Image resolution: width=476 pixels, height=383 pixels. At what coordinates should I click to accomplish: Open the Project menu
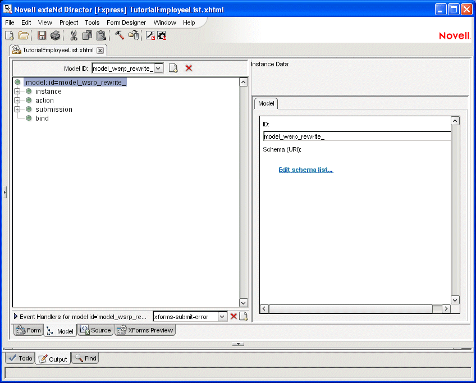click(x=68, y=22)
